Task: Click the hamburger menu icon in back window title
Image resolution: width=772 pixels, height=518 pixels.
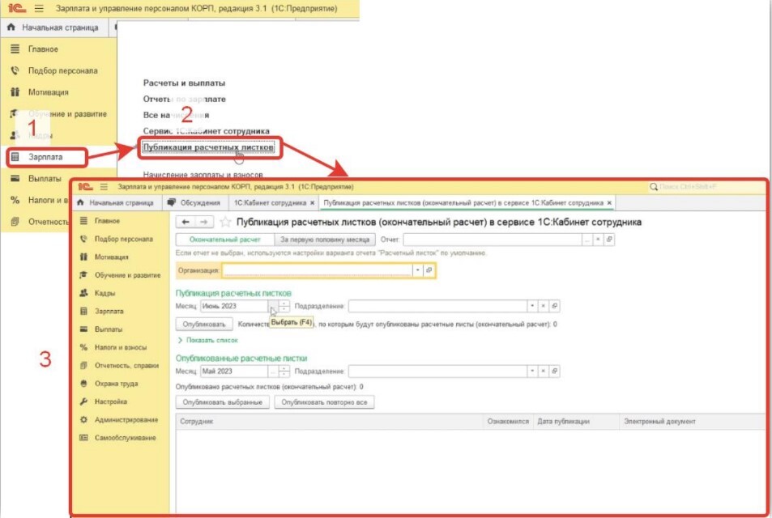Action: coord(39,8)
